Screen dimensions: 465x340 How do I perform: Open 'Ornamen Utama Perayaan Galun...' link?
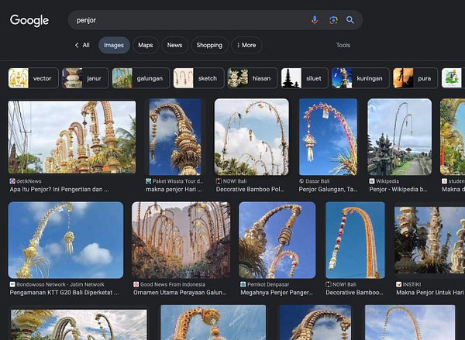tap(180, 292)
